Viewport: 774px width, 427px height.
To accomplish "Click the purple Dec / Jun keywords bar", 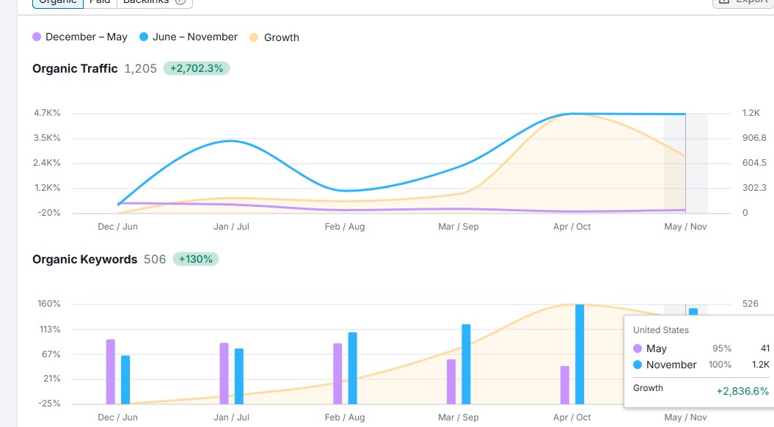I will [x=111, y=371].
